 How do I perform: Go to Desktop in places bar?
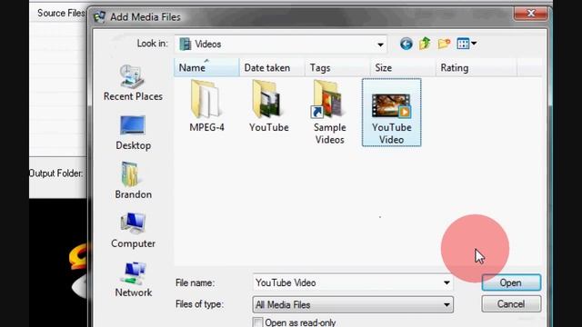tap(133, 134)
